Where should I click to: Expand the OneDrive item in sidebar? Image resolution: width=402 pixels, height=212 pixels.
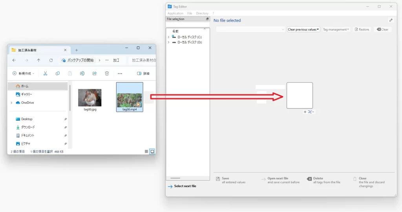tap(11, 103)
